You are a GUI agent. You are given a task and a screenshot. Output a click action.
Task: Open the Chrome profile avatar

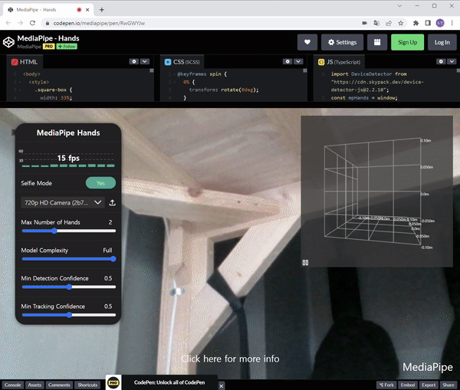click(x=440, y=23)
